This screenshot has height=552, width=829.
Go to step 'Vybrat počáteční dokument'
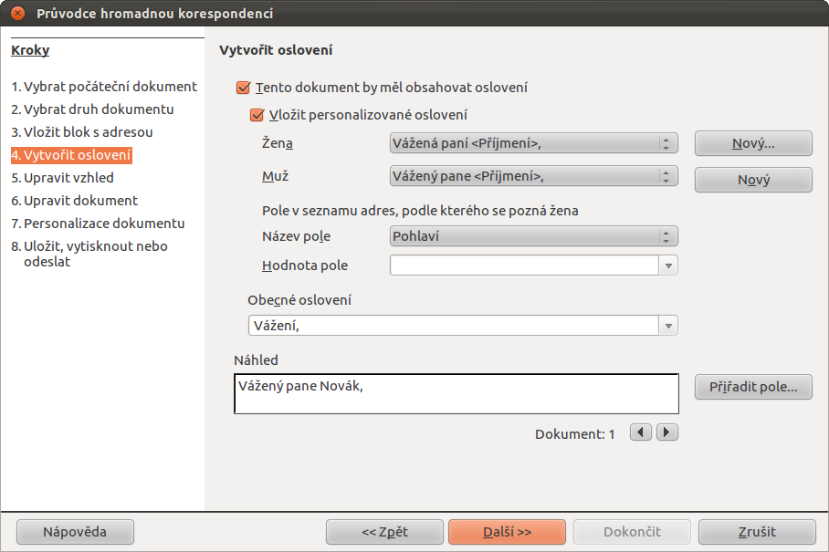pyautogui.click(x=104, y=87)
